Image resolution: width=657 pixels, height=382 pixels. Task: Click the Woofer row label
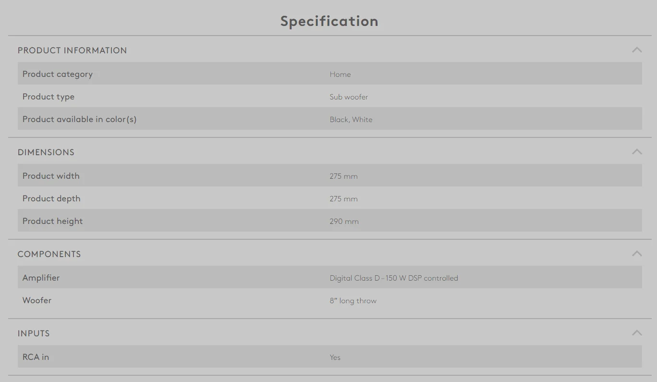pyautogui.click(x=37, y=300)
